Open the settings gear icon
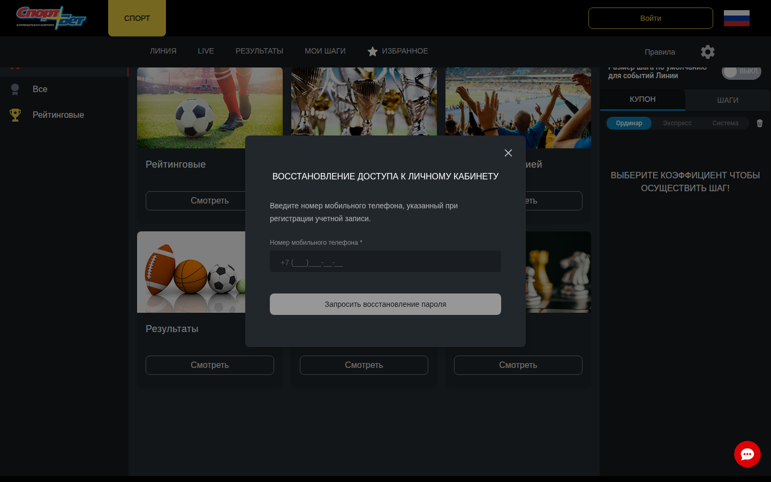The image size is (771, 482). tap(708, 52)
